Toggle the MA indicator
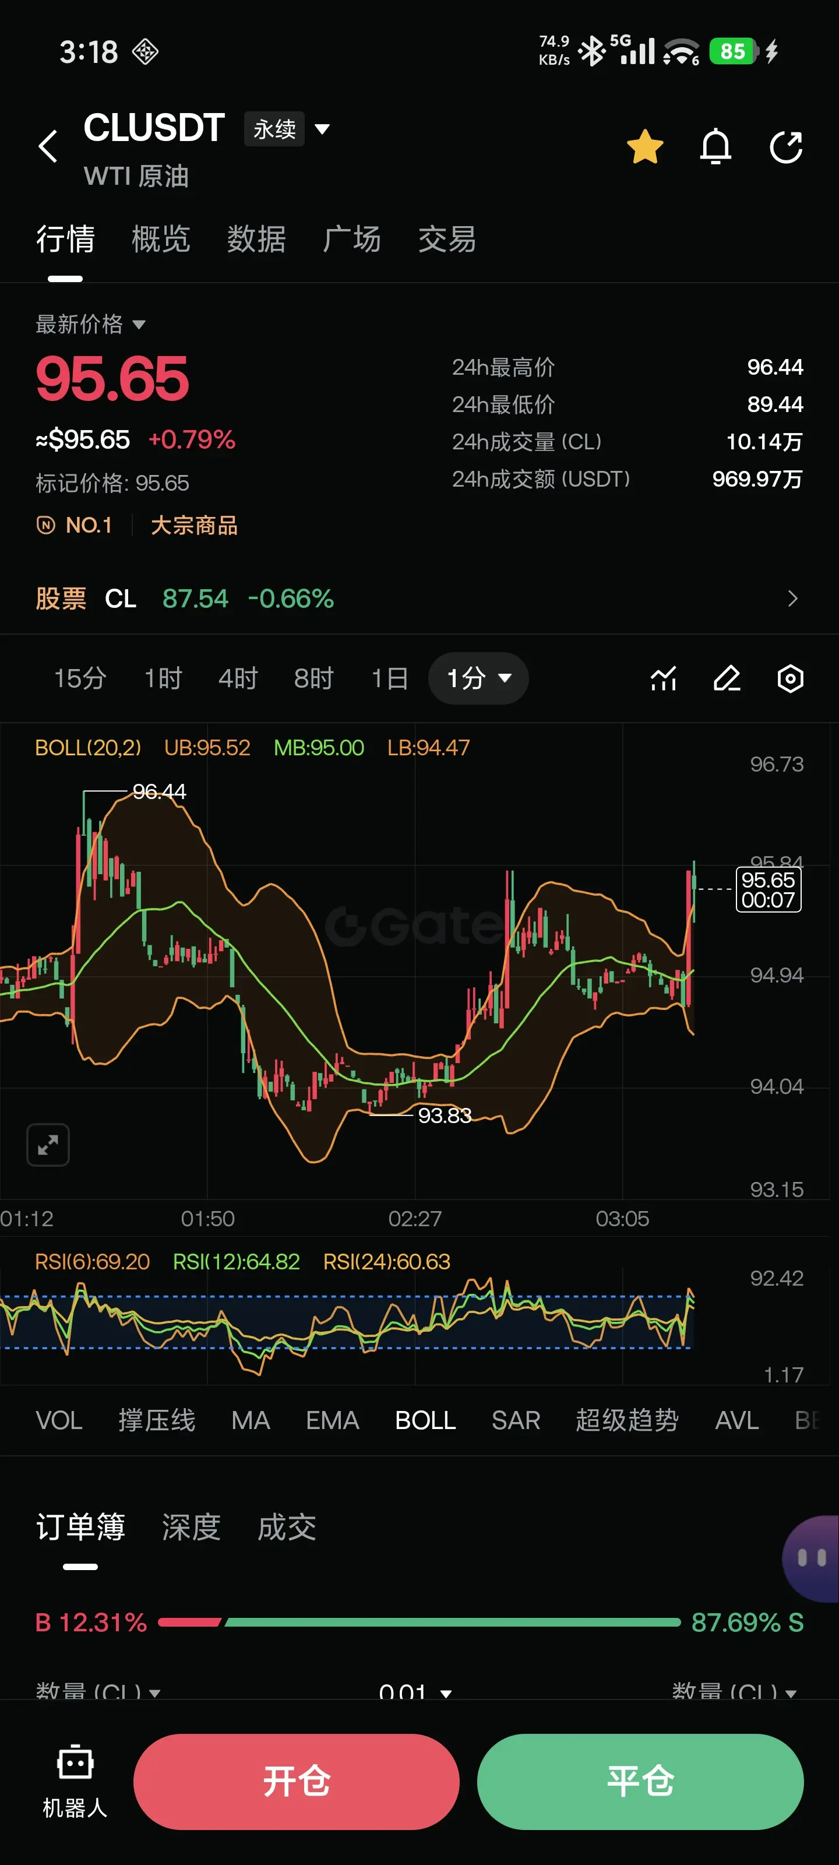839x1865 pixels. pos(251,1420)
